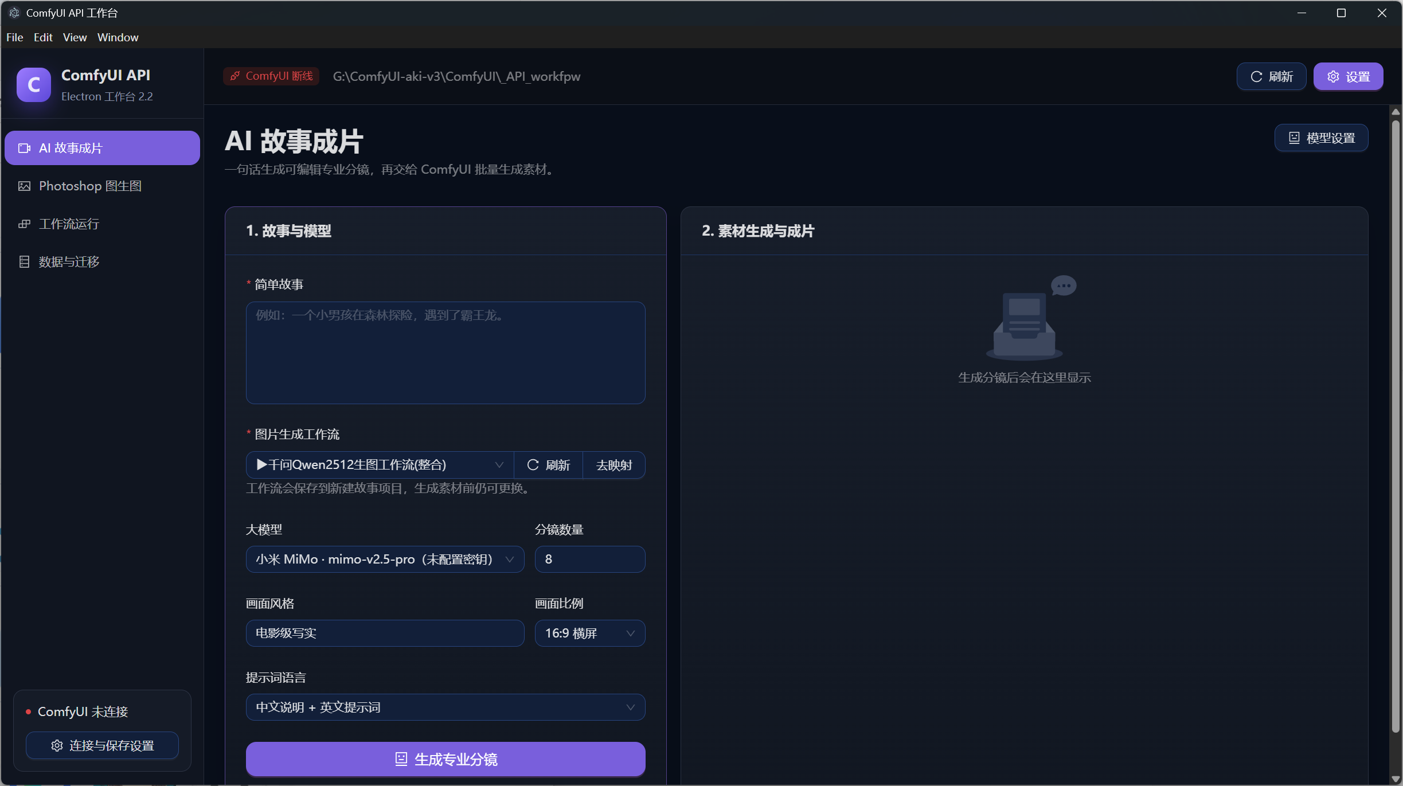Click the 1. 故事与模型 heading

289,231
